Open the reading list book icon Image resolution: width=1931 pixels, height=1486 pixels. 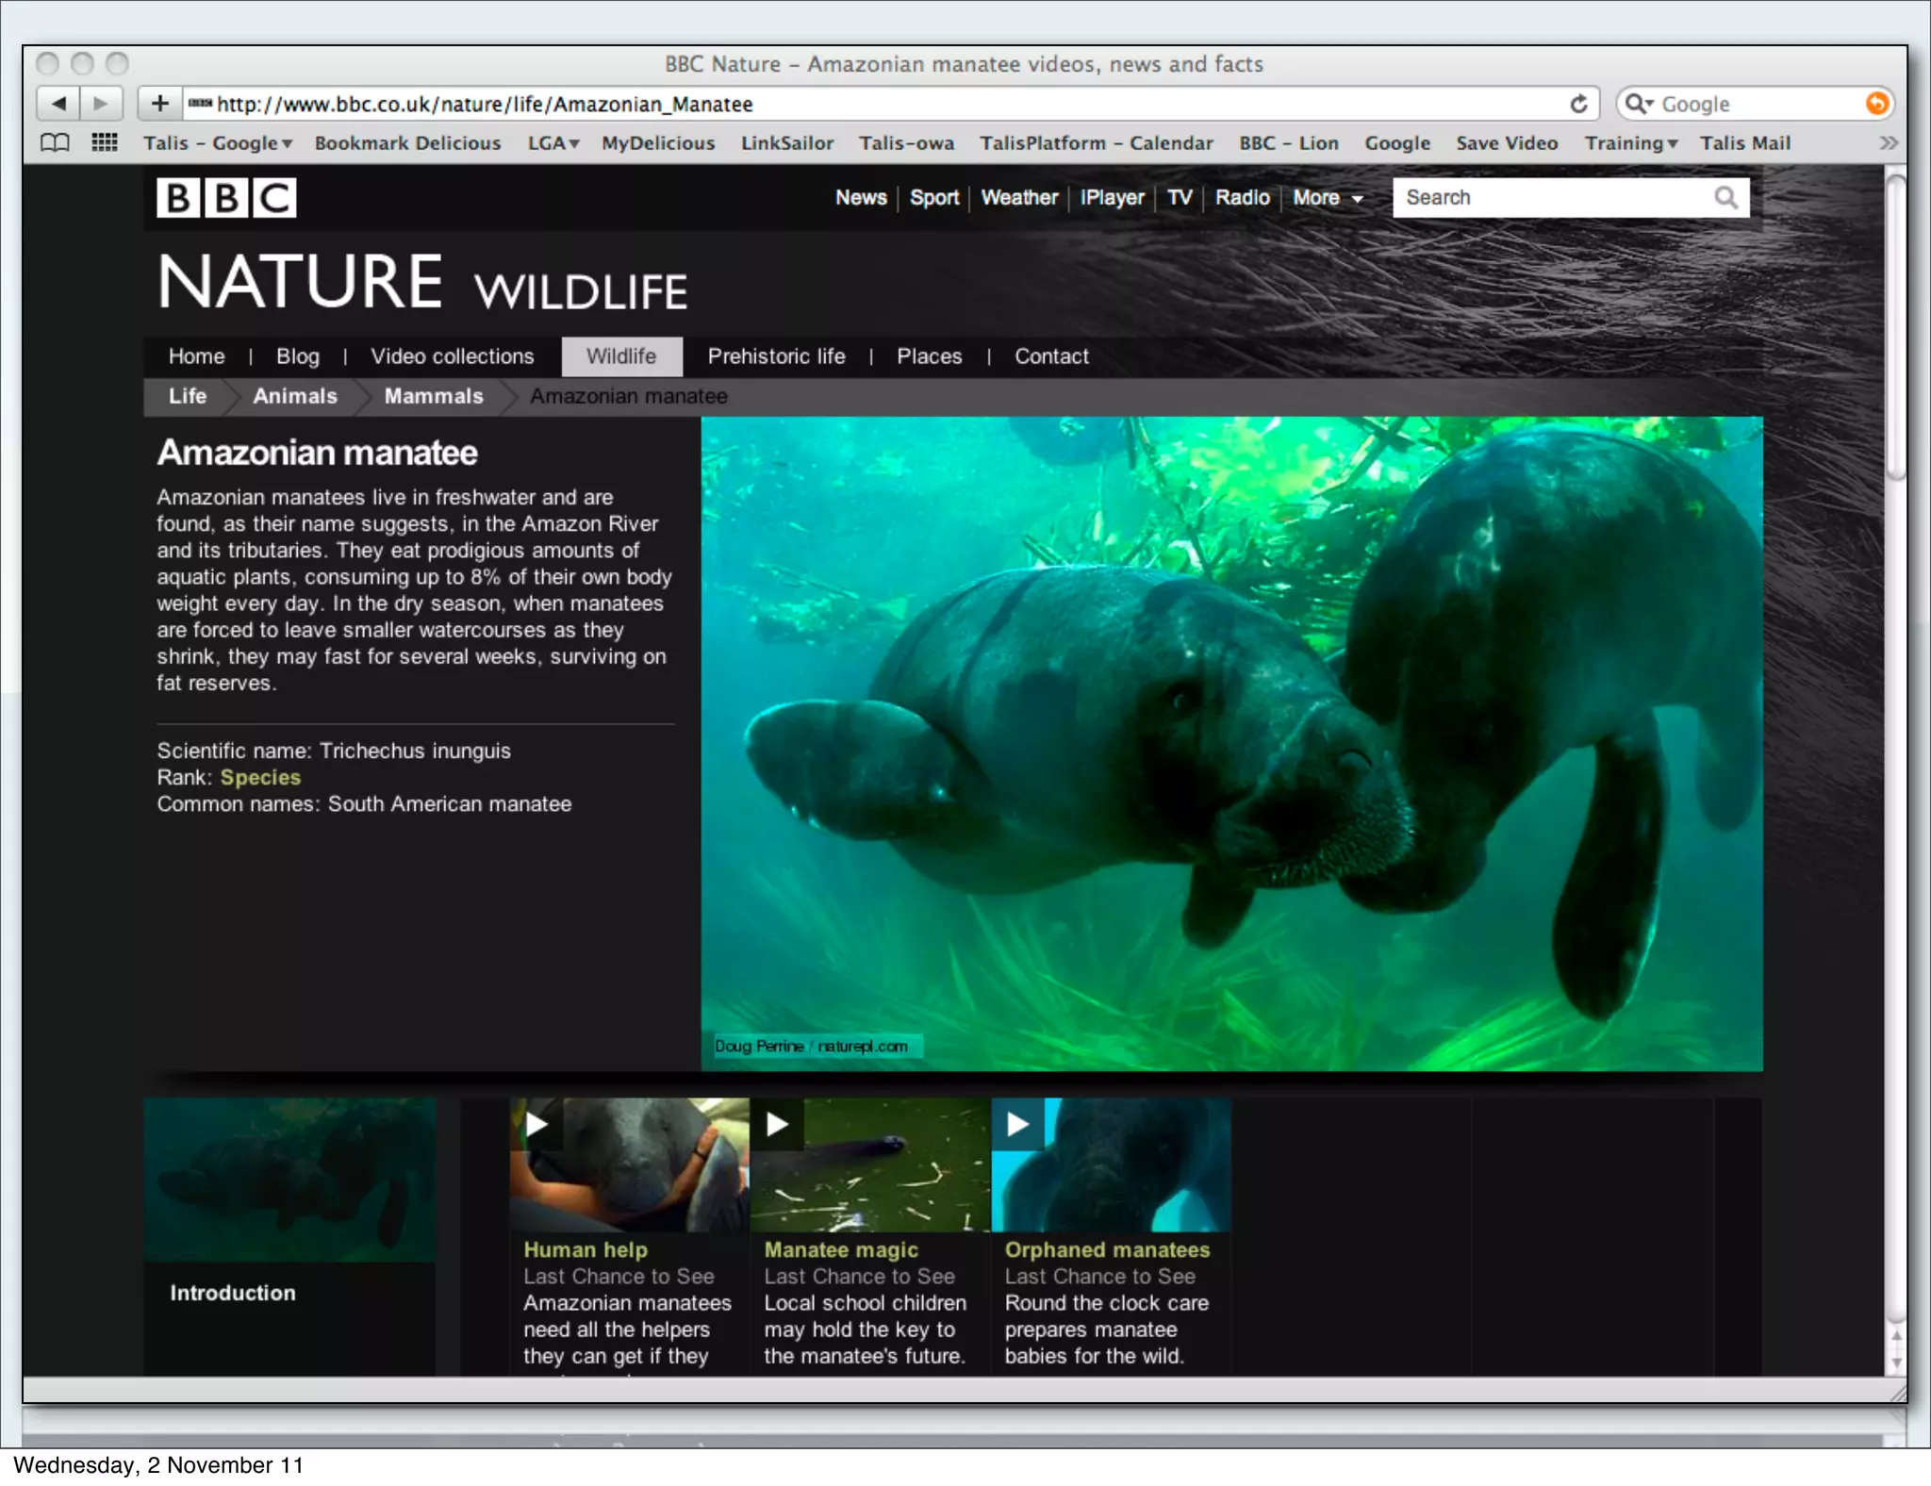(x=55, y=143)
